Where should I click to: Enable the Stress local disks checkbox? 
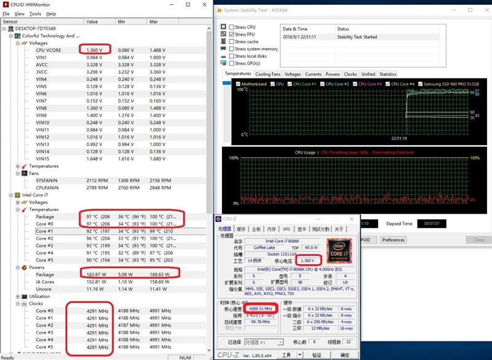coord(232,56)
